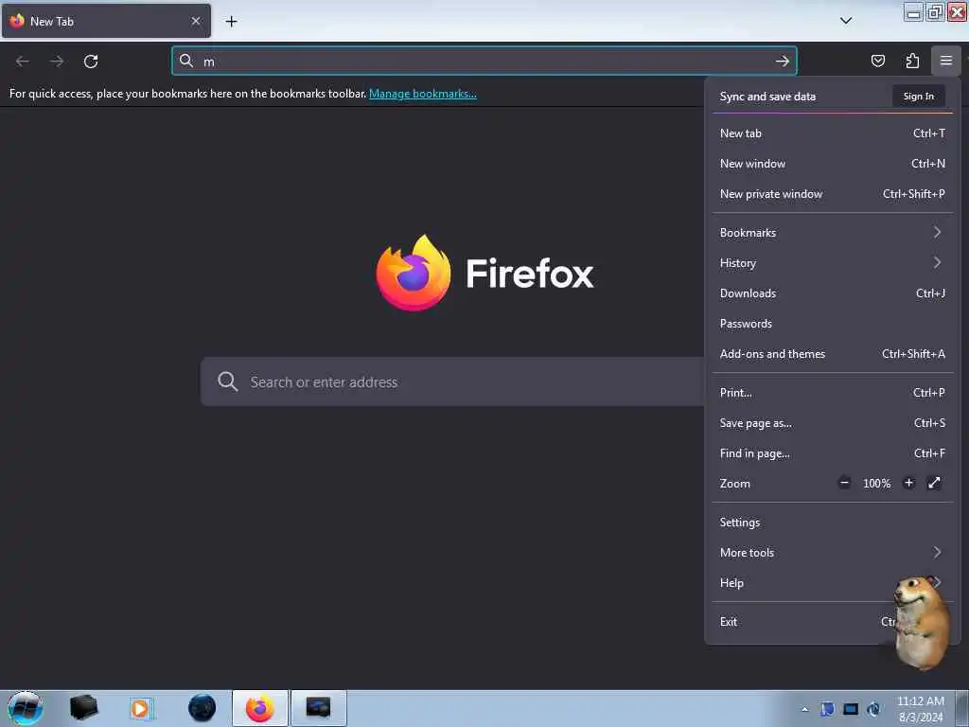Click the search magnifier in the address bar
This screenshot has height=727, width=969.
coord(186,61)
